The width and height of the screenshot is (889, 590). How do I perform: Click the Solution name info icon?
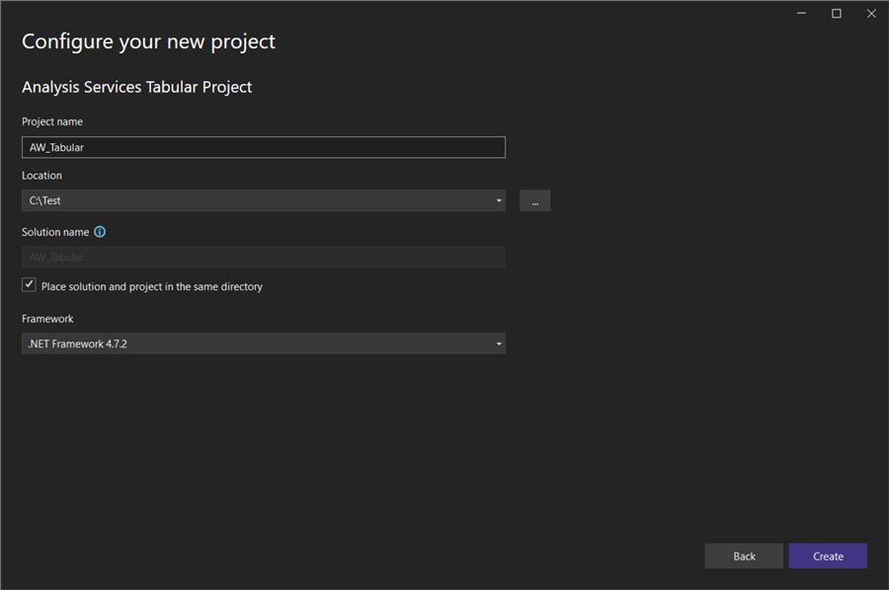(x=100, y=232)
